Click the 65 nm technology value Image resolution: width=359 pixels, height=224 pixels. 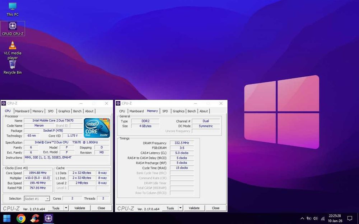32,135
